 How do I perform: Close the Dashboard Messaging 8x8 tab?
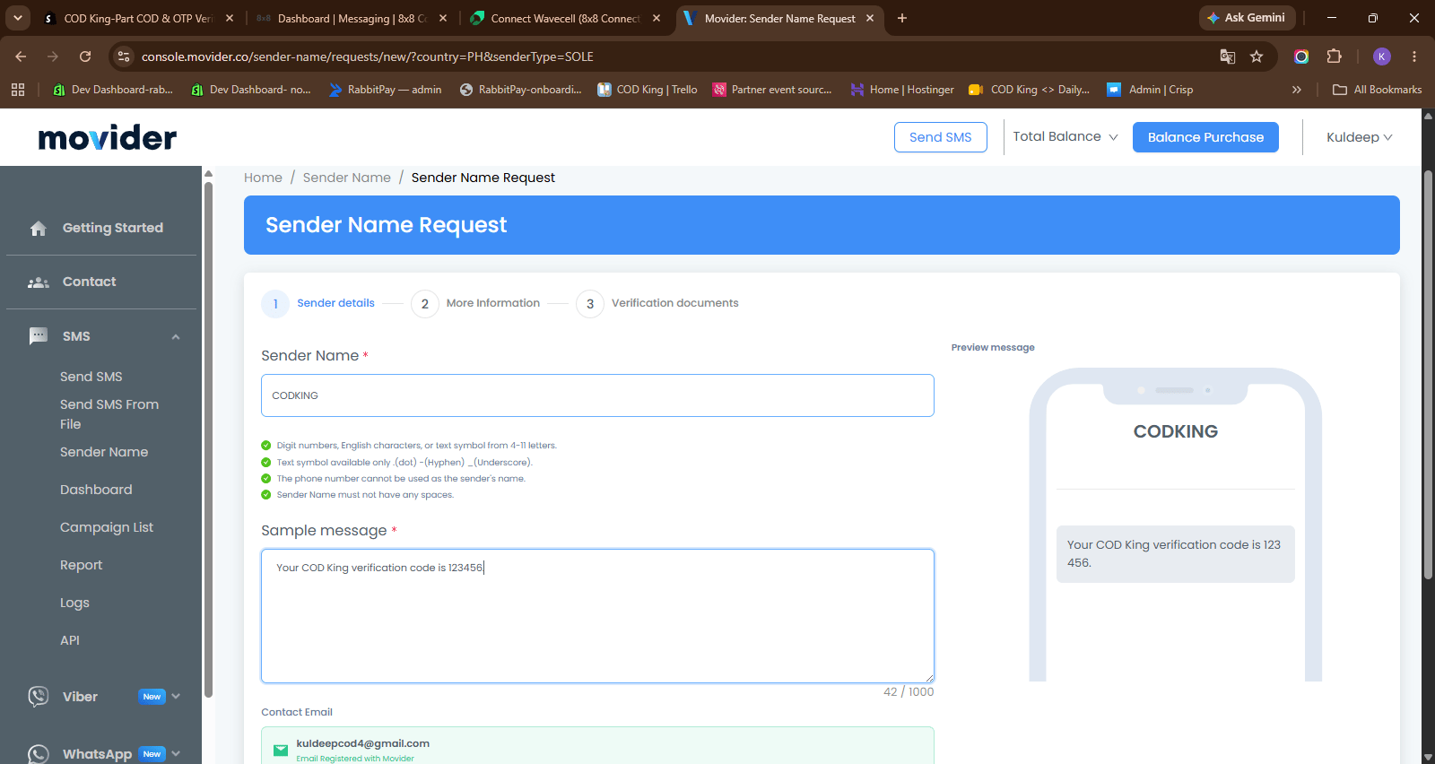[443, 18]
